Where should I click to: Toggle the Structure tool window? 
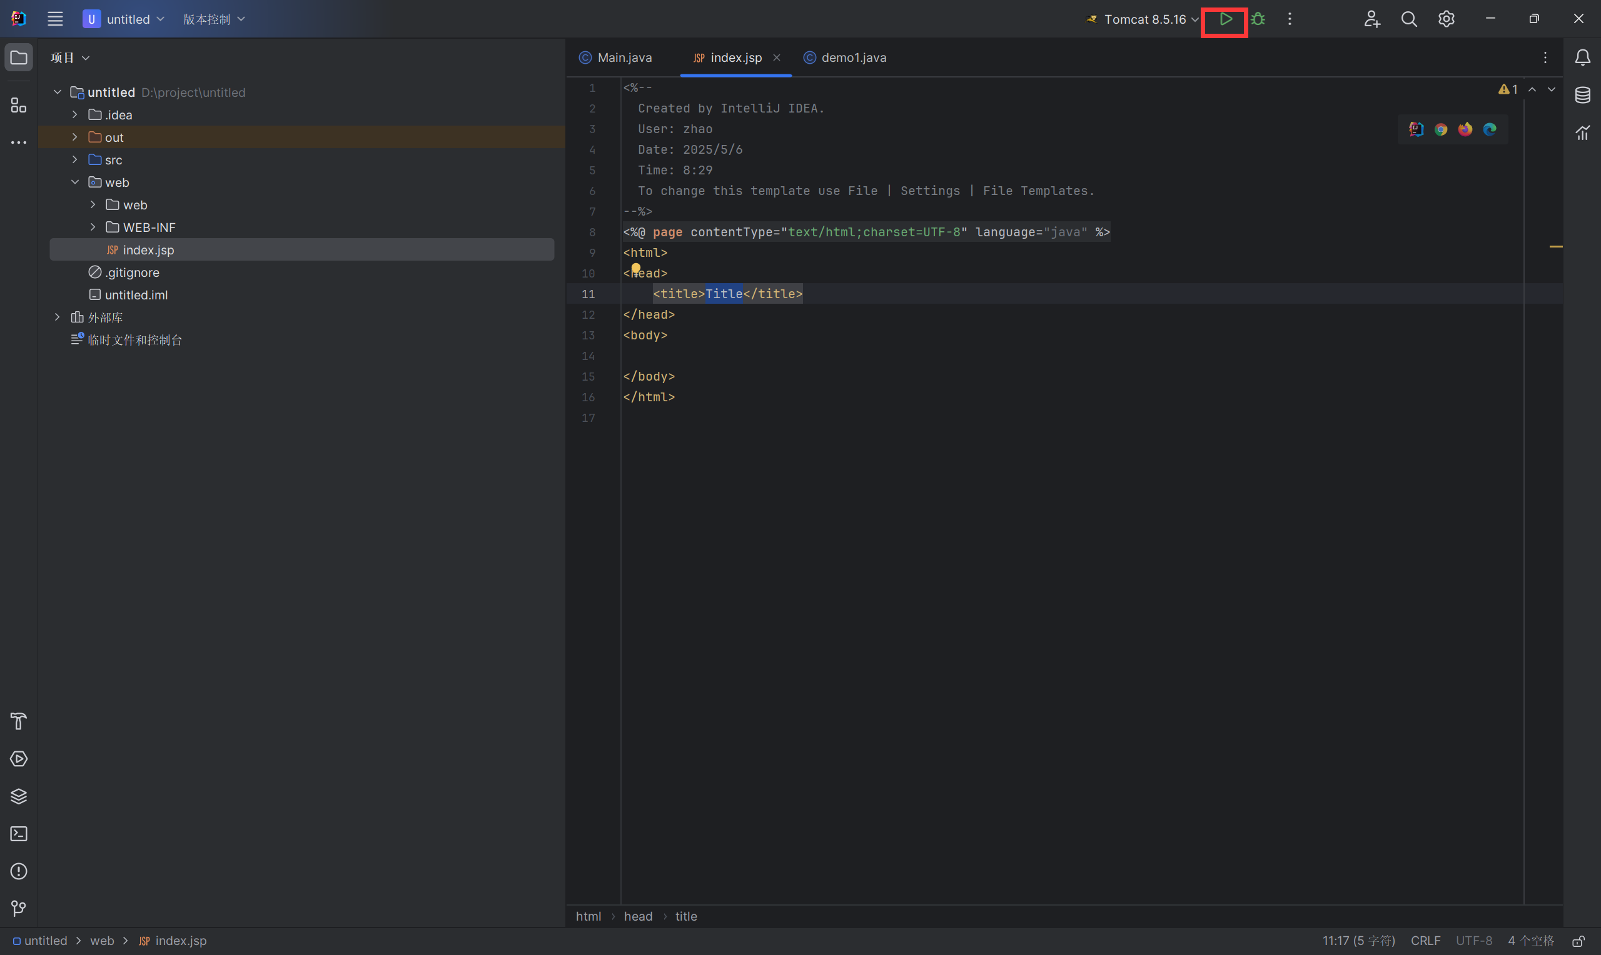(x=19, y=105)
